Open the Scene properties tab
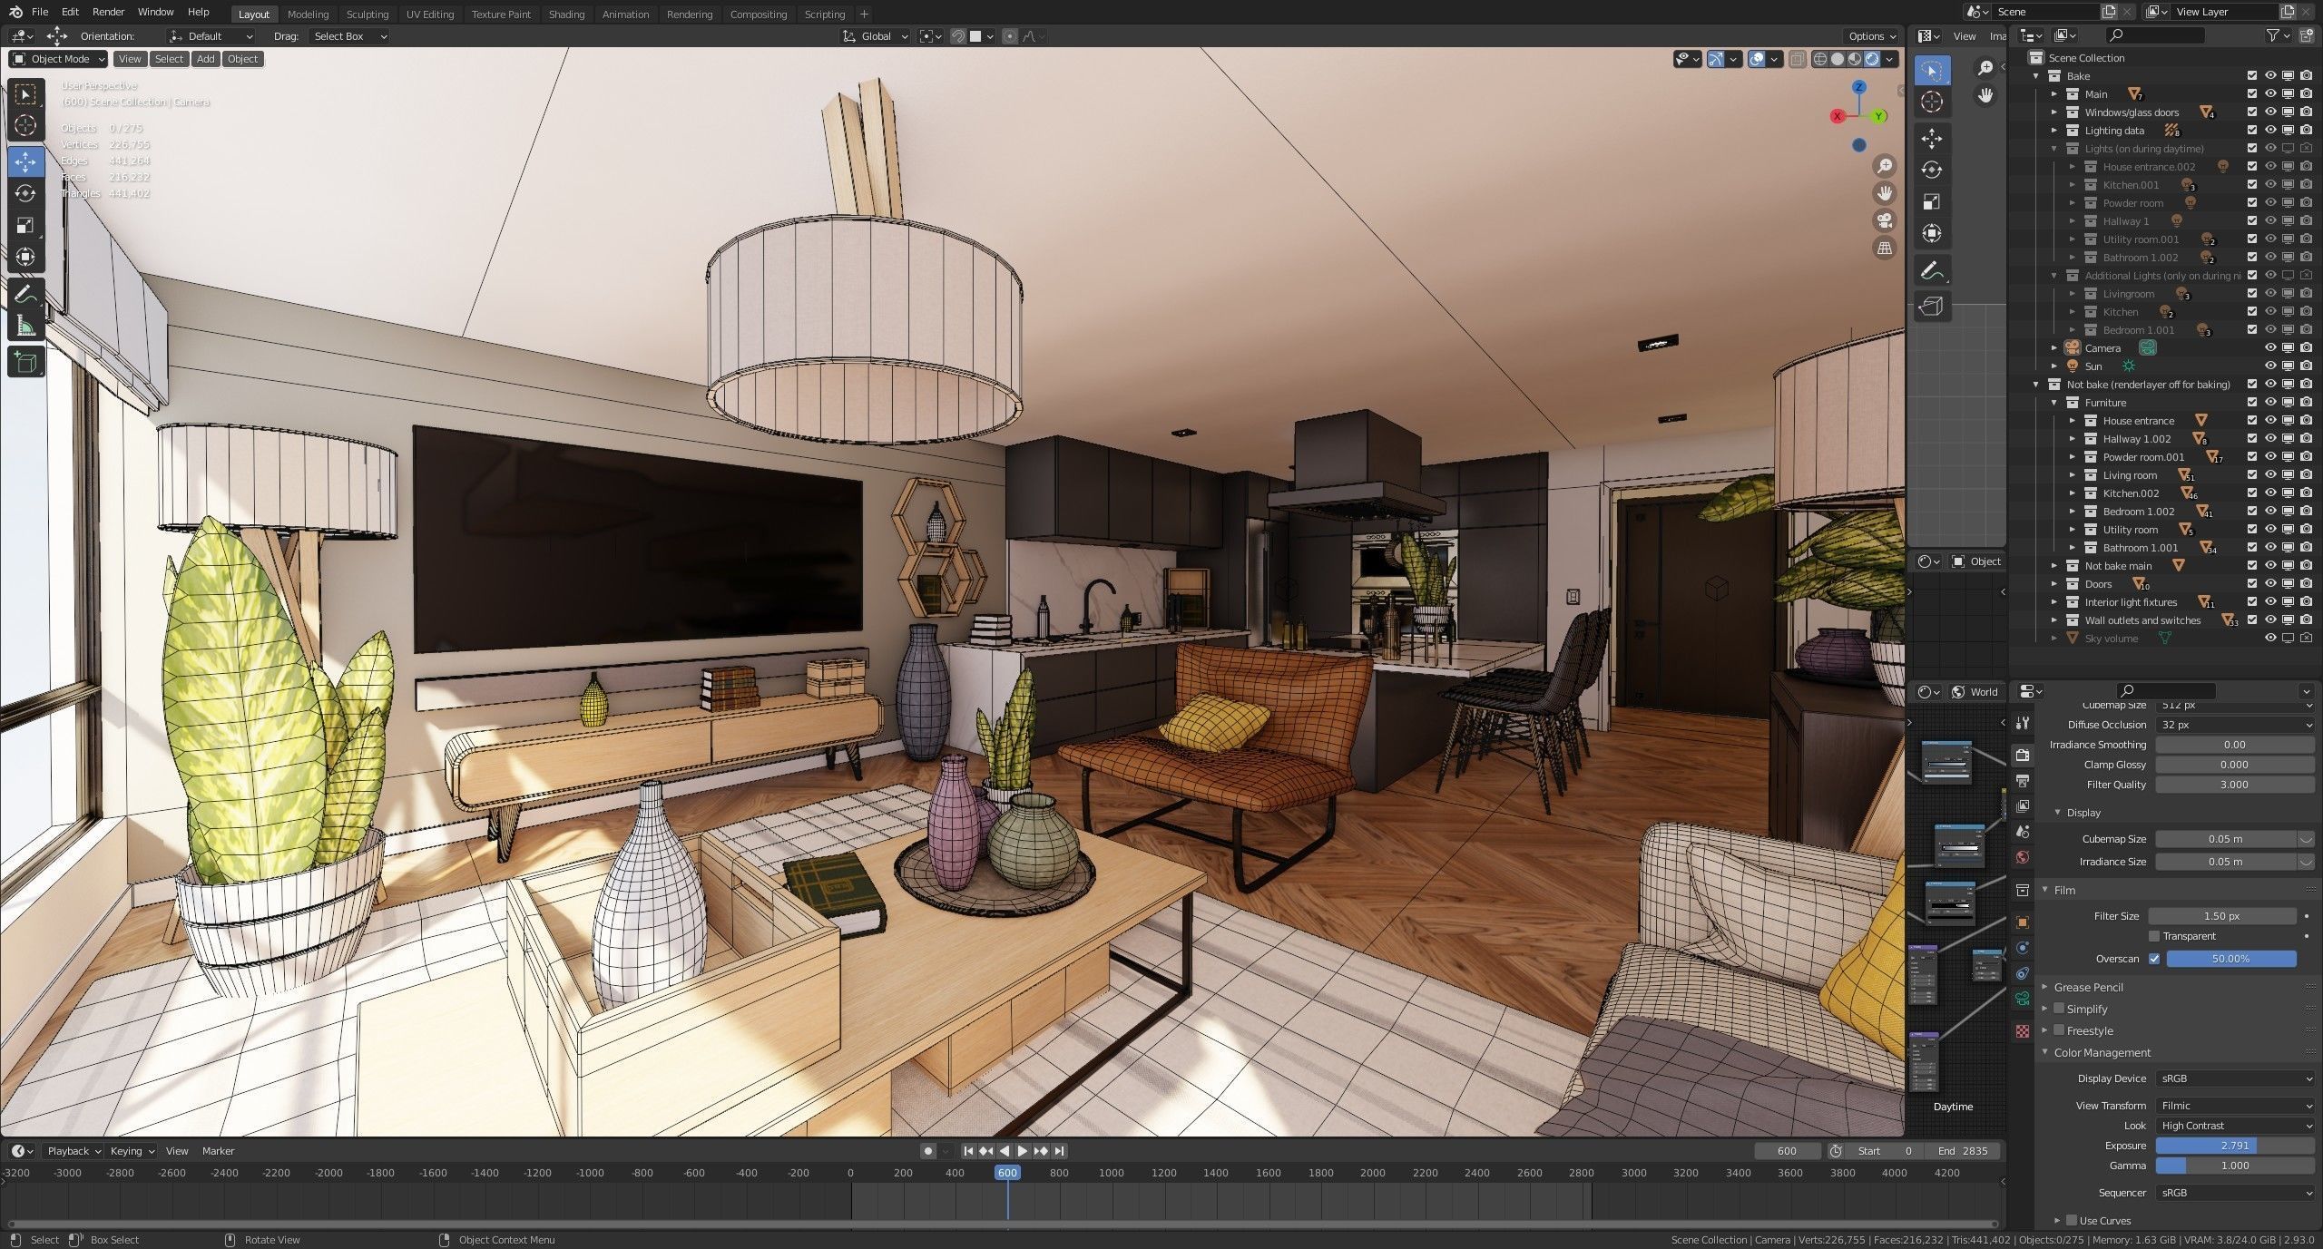This screenshot has width=2323, height=1249. pos(2022,832)
